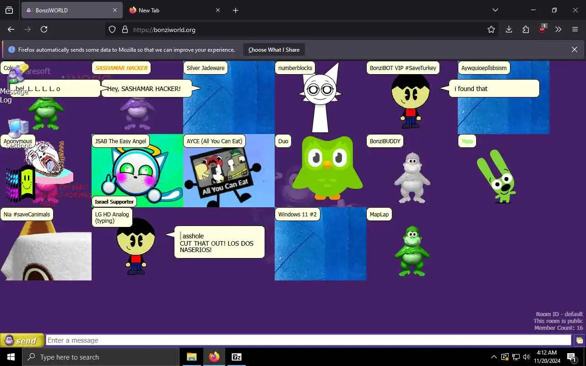Click the Yoyo green bunny character

(x=497, y=176)
